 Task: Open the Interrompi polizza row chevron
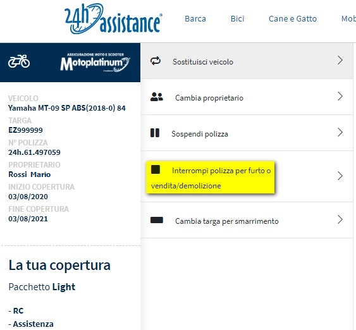tap(340, 176)
